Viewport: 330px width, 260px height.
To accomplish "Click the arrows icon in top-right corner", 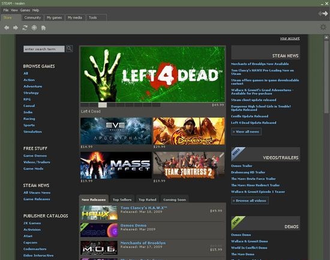I will coord(323,14).
